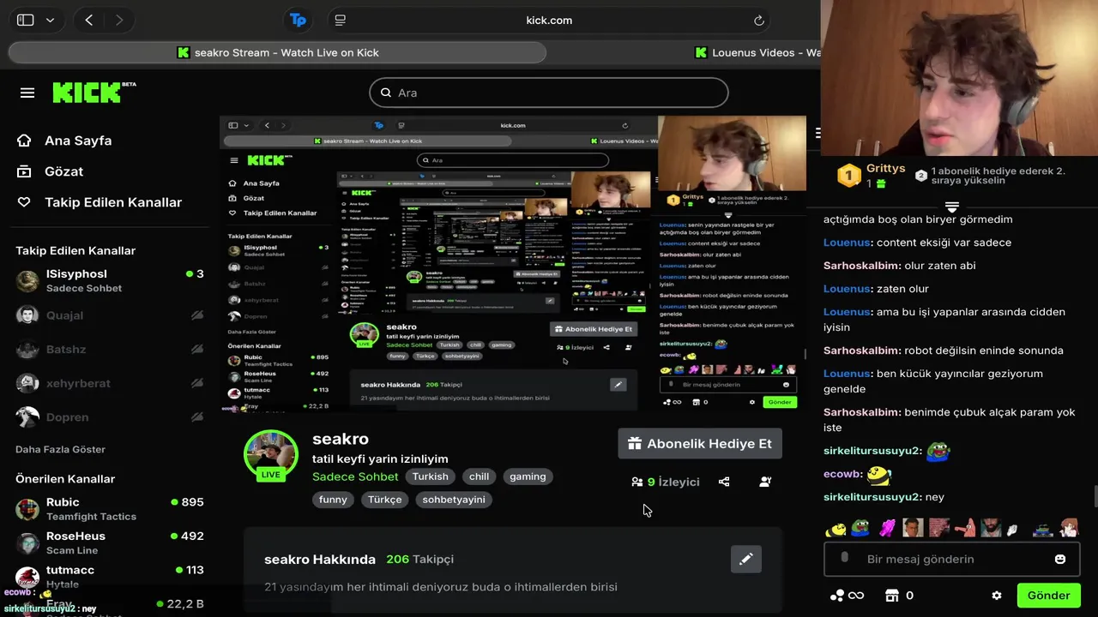Screen dimensions: 1098x617
Task: Focus the kick.com address bar
Action: [x=549, y=20]
